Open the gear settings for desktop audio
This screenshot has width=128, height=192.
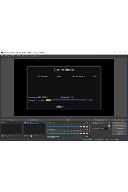(x=87, y=127)
